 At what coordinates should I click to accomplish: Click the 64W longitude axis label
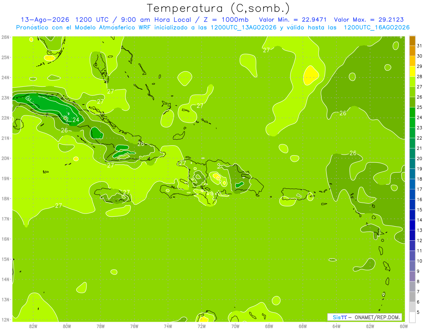[x=336, y=326]
